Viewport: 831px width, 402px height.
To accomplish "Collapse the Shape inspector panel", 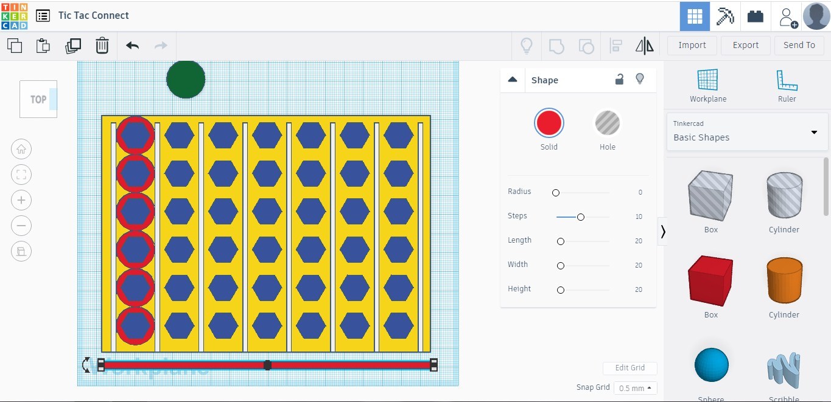I will coord(513,80).
